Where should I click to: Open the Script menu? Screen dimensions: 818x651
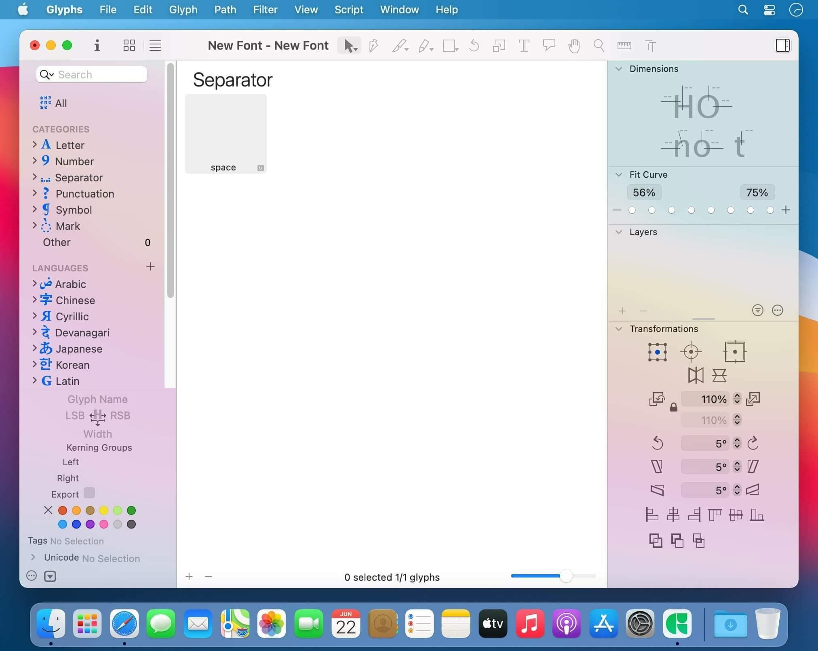(x=349, y=10)
